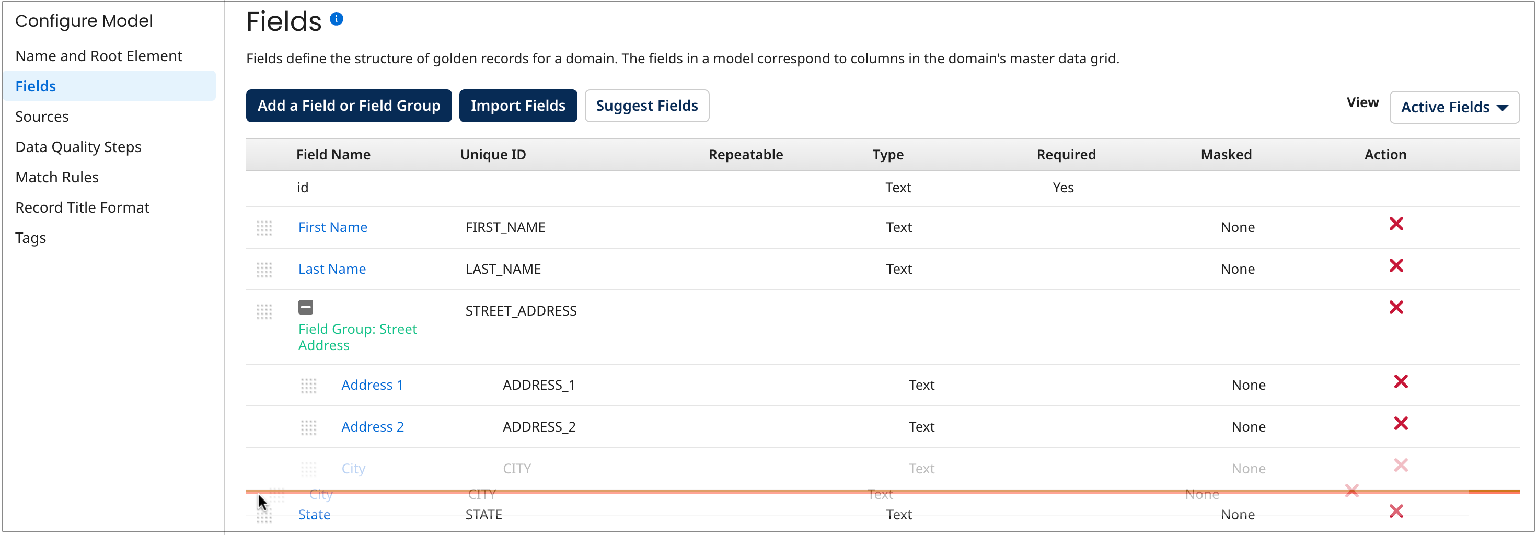Open the Sources section
The image size is (1537, 535).
pyautogui.click(x=42, y=117)
